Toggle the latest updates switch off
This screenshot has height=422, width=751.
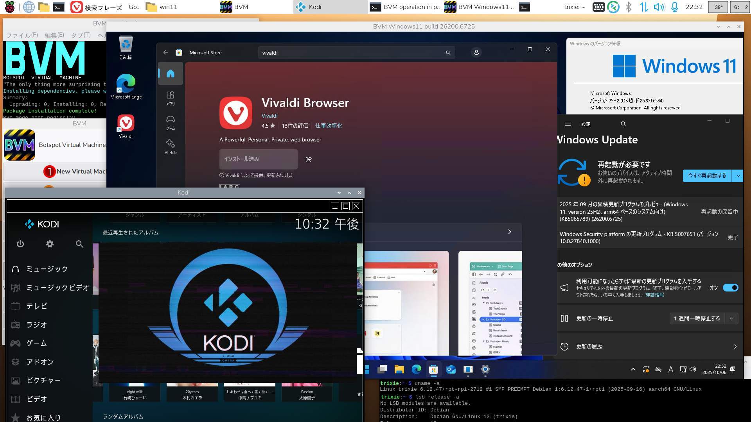pos(730,288)
